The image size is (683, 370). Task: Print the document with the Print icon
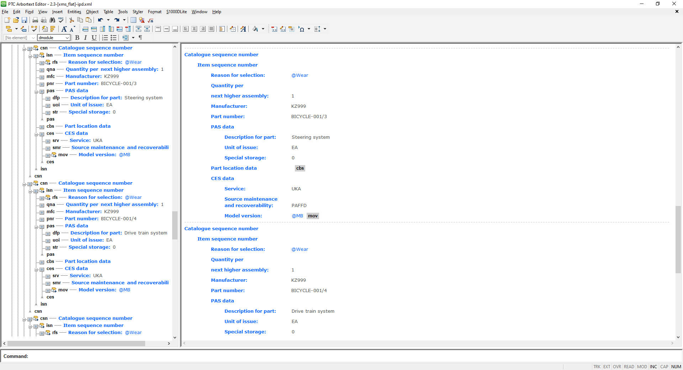pyautogui.click(x=35, y=20)
